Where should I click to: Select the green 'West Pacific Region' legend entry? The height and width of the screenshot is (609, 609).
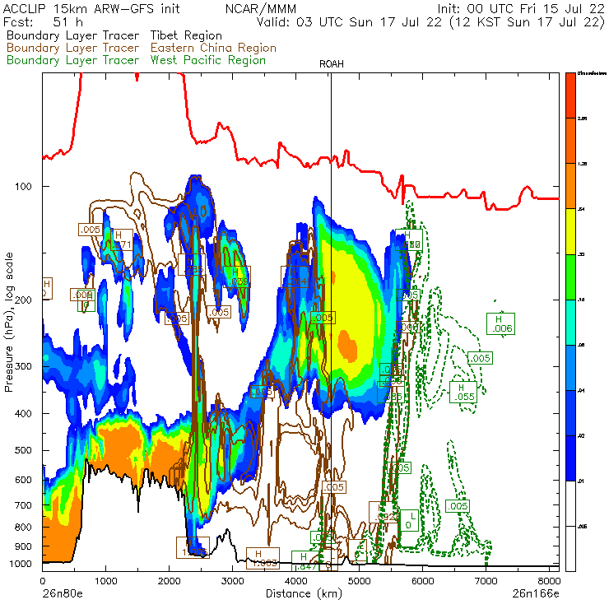[x=207, y=60]
